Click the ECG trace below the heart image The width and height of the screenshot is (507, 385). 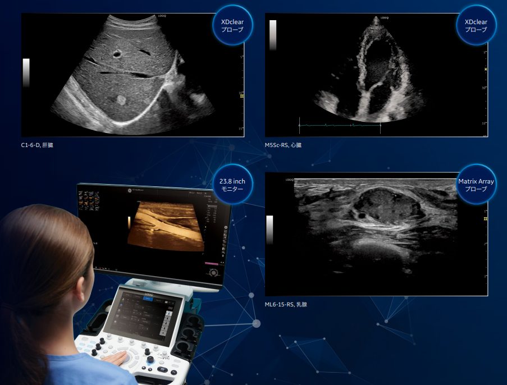[x=339, y=126]
